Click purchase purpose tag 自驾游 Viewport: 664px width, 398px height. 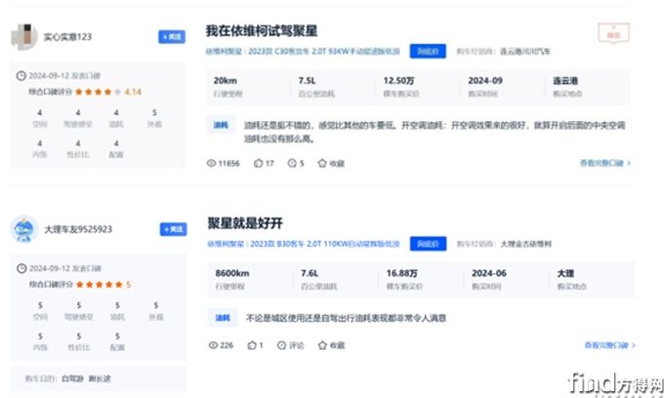pos(73,378)
